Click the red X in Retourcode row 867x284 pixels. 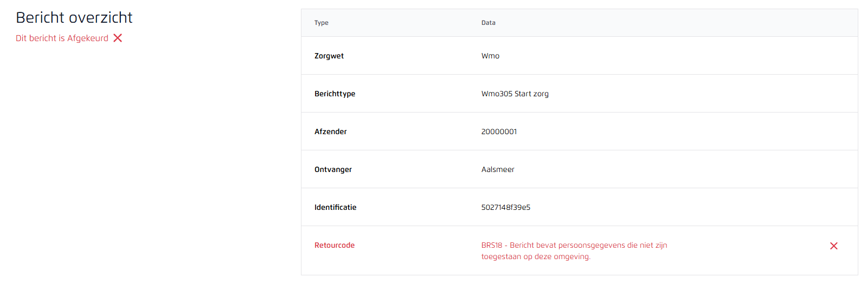click(x=833, y=246)
